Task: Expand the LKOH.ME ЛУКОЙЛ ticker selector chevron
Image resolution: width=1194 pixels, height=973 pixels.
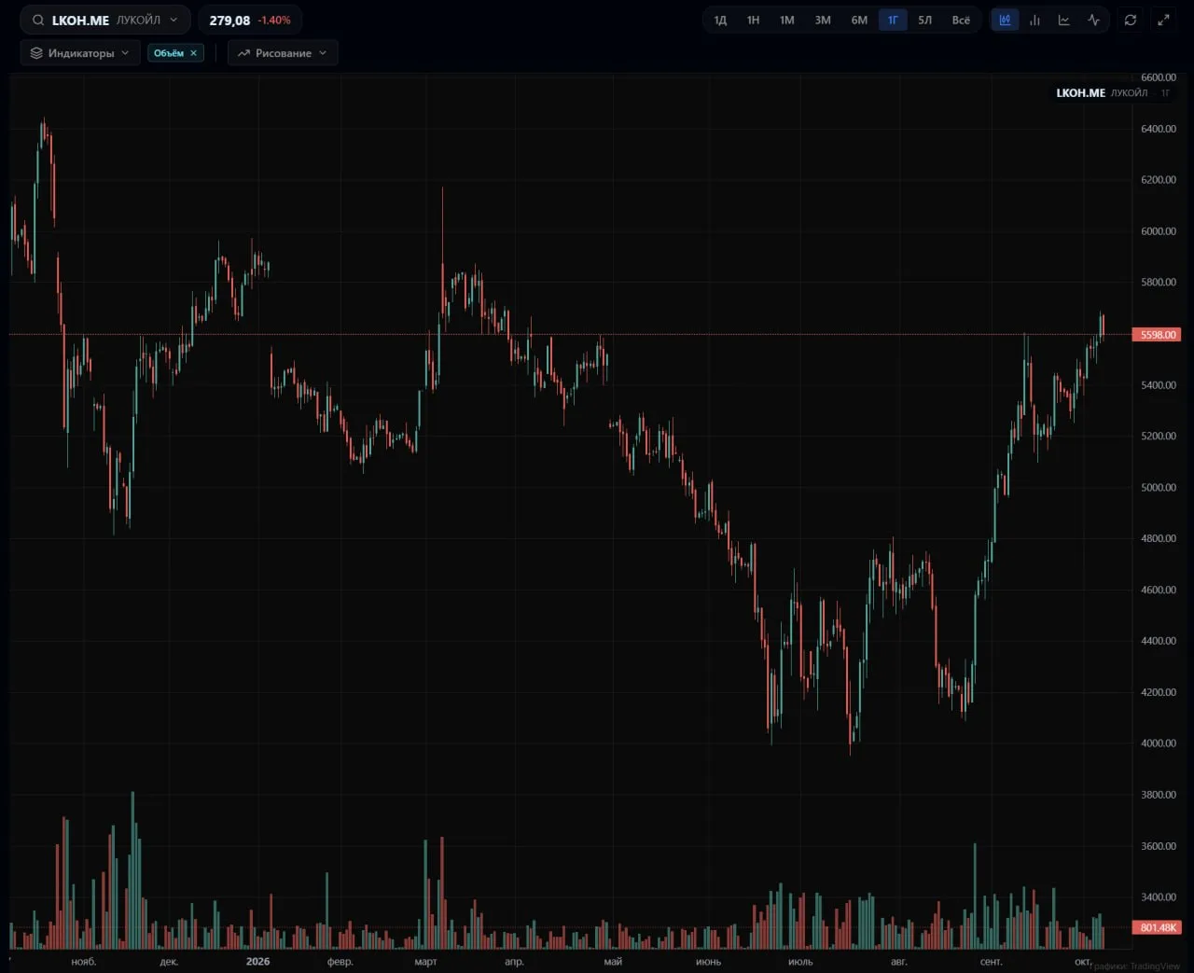Action: (174, 20)
